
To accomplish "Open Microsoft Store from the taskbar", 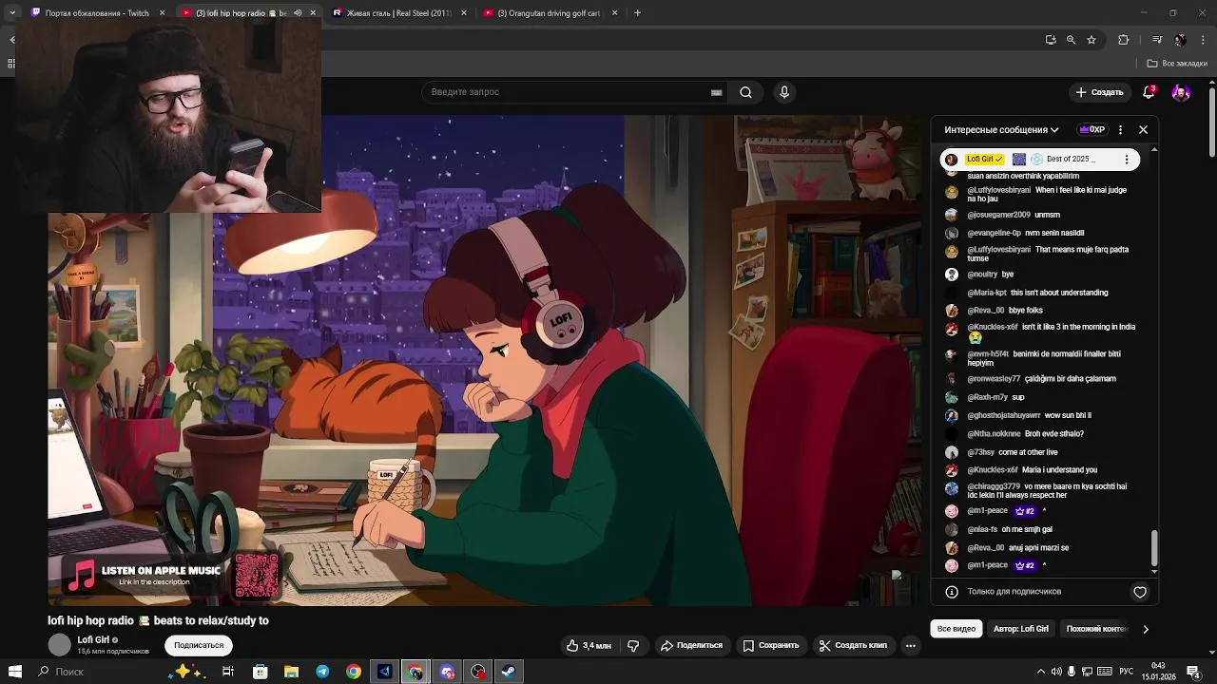I will (260, 672).
